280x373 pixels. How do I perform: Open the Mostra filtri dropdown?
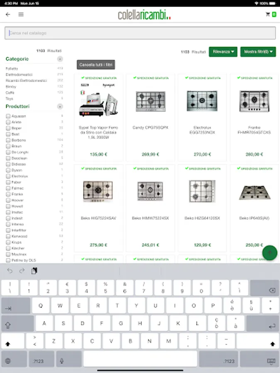[x=258, y=52]
